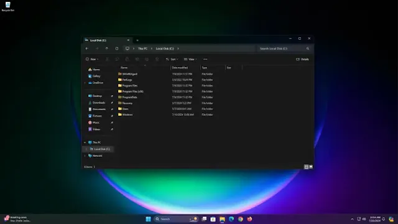Open Home in the navigation pane
The image size is (398, 224).
point(94,69)
